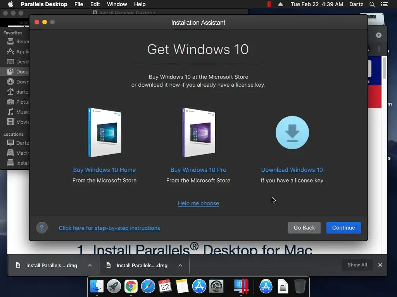
Task: Open Calendar from the Dock
Action: 165,287
